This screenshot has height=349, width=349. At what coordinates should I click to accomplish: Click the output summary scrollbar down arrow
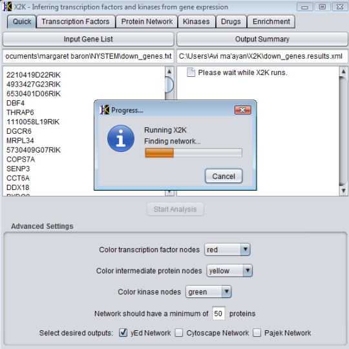tap(343, 191)
